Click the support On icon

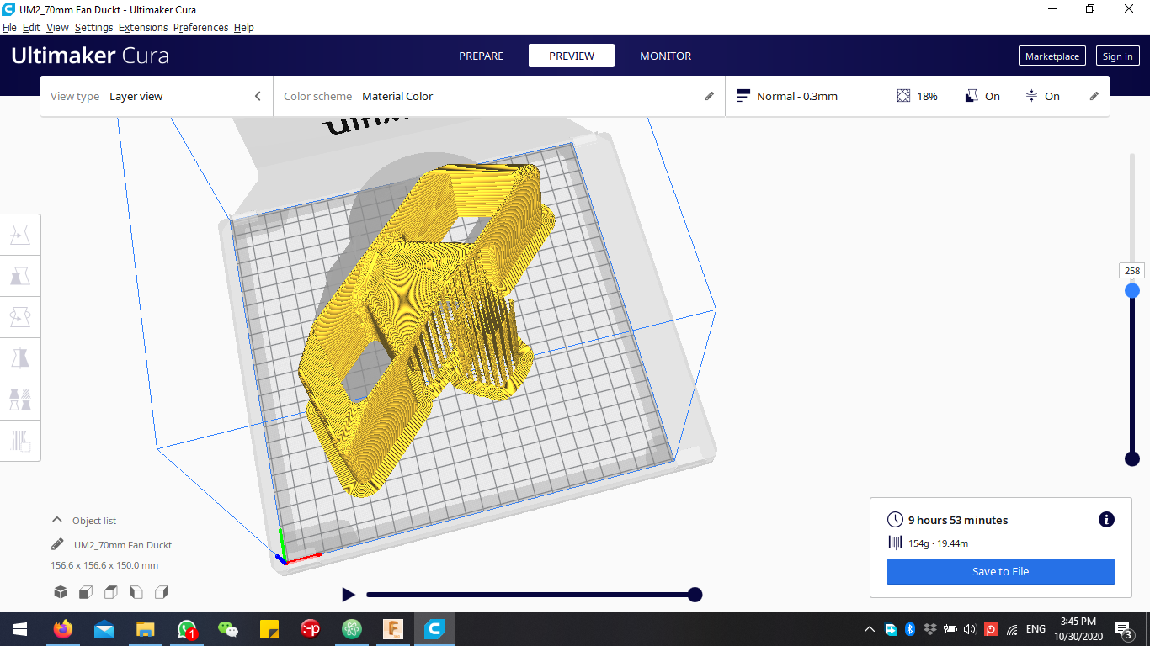972,96
